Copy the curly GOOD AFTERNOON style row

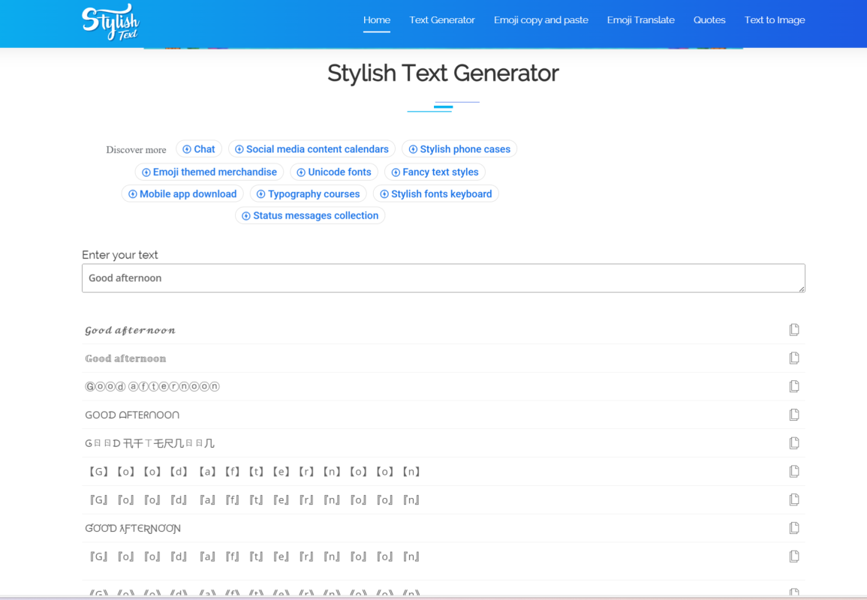794,528
